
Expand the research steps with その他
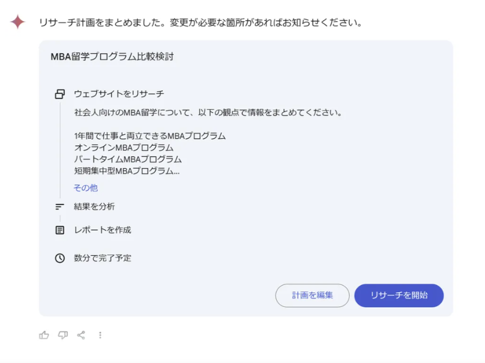coord(85,187)
